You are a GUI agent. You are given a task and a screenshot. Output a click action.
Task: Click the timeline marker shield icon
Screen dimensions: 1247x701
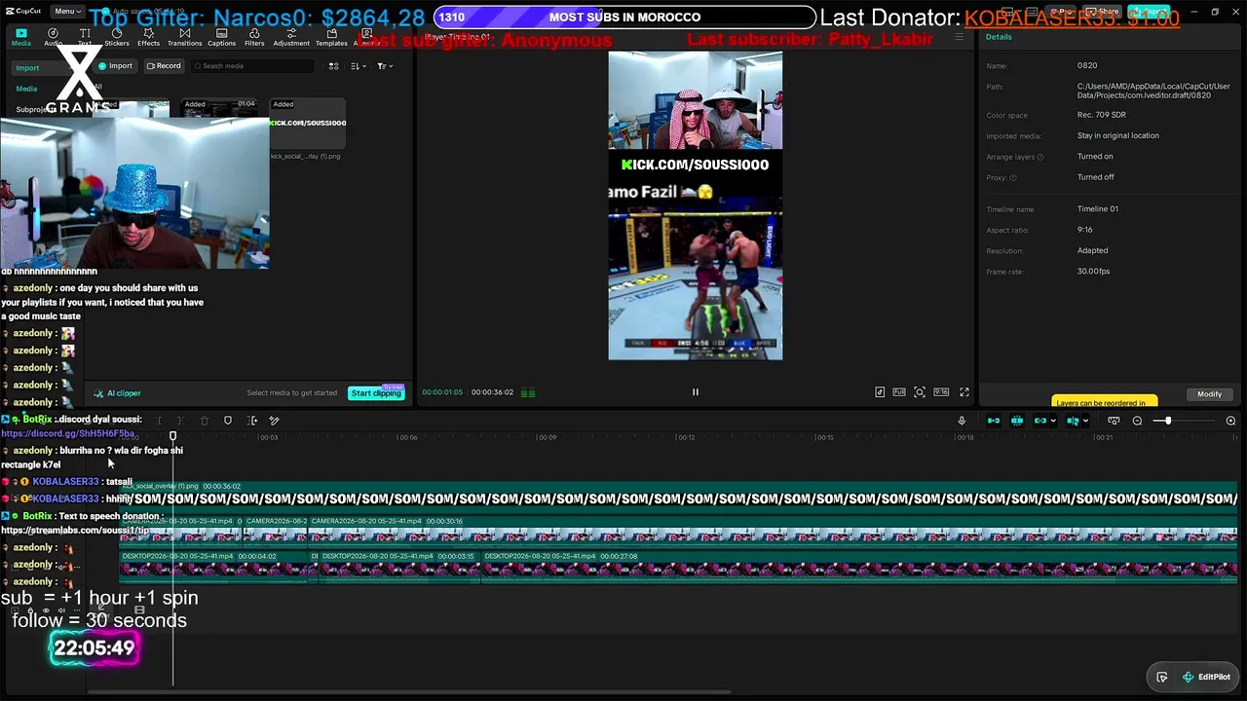(228, 421)
